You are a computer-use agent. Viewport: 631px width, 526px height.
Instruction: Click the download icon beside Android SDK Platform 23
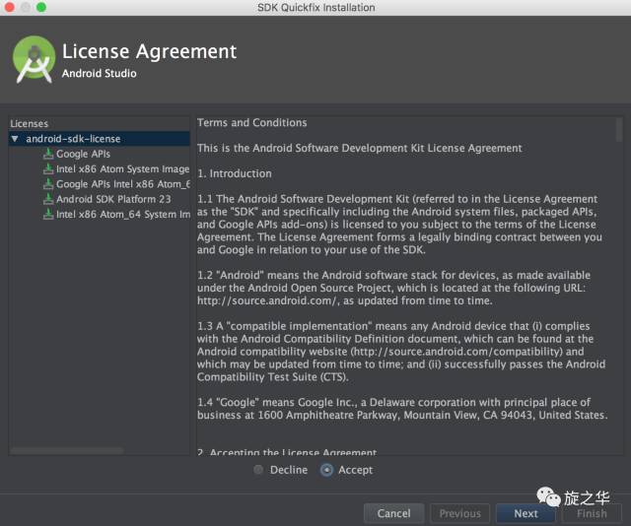click(48, 199)
